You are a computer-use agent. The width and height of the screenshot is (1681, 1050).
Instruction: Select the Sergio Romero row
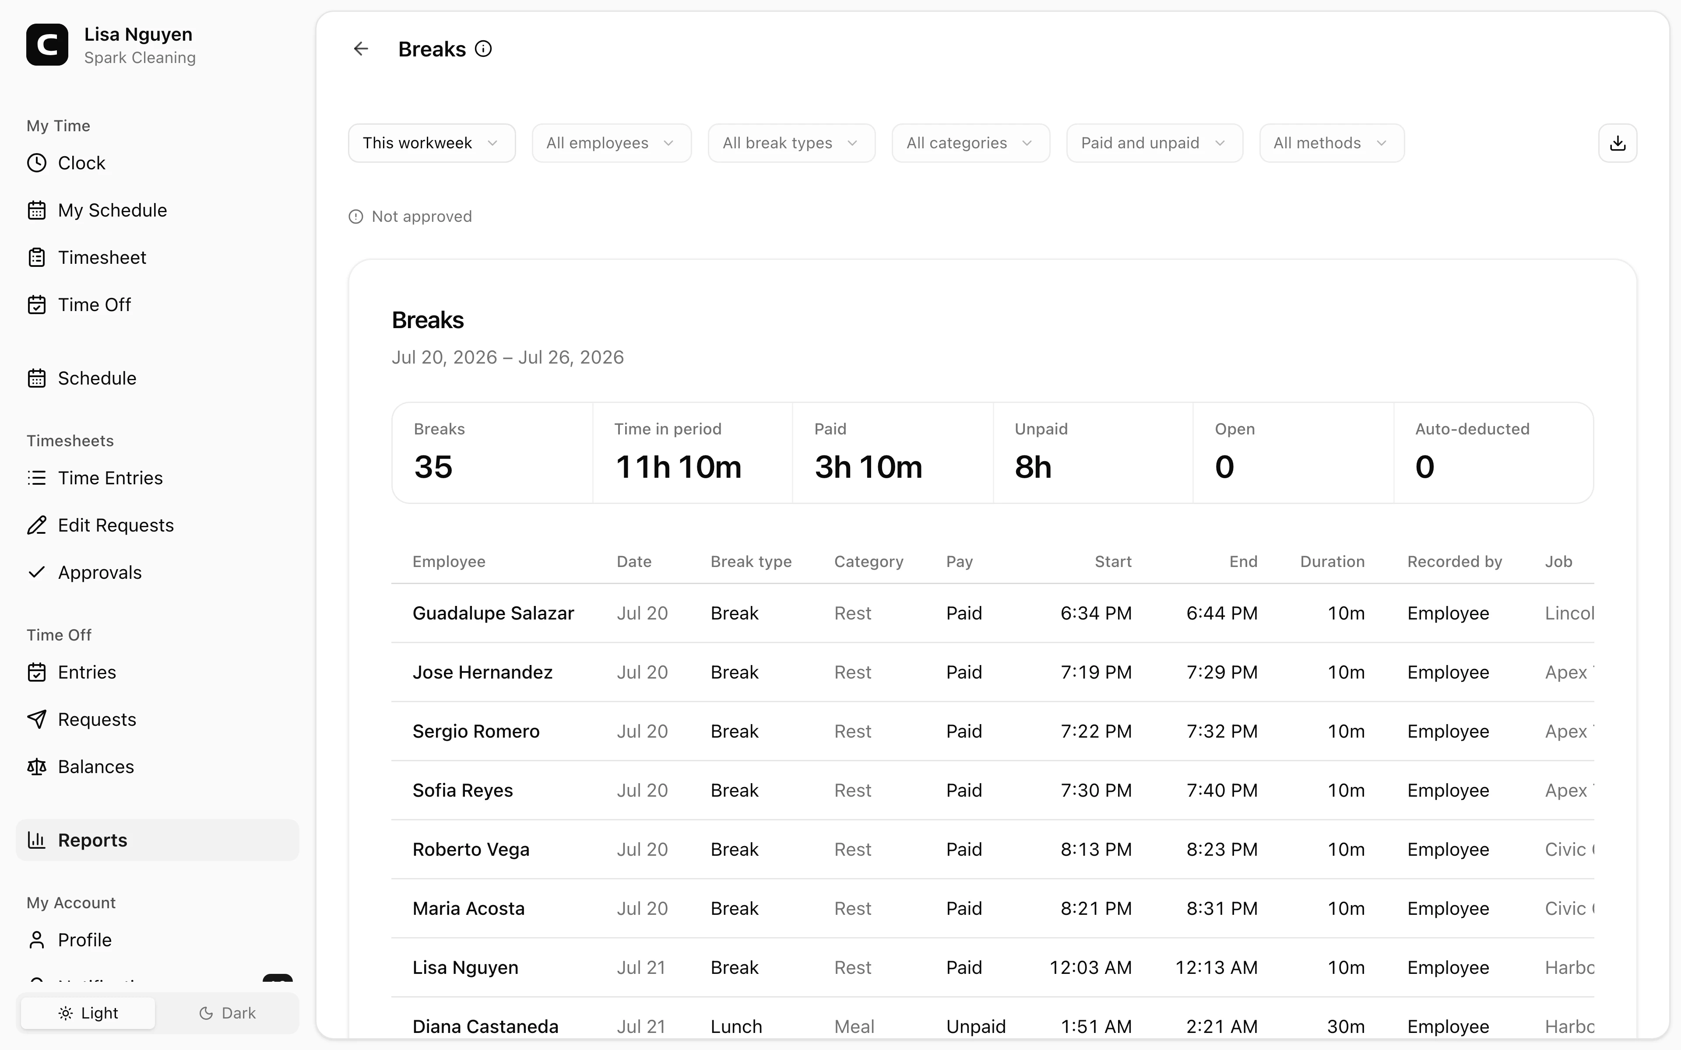click(993, 732)
